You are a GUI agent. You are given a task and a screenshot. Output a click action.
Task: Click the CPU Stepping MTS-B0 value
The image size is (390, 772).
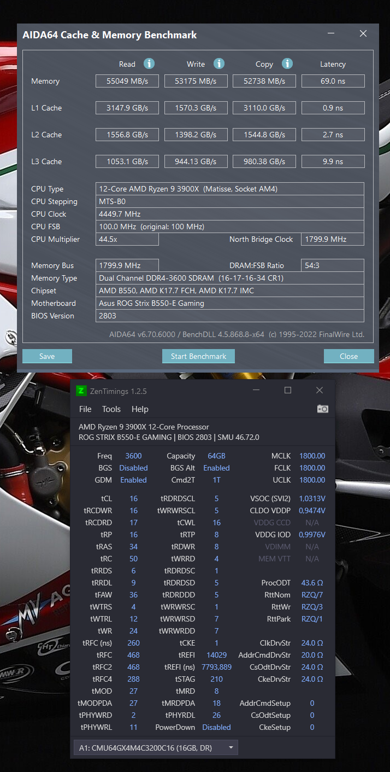click(230, 201)
